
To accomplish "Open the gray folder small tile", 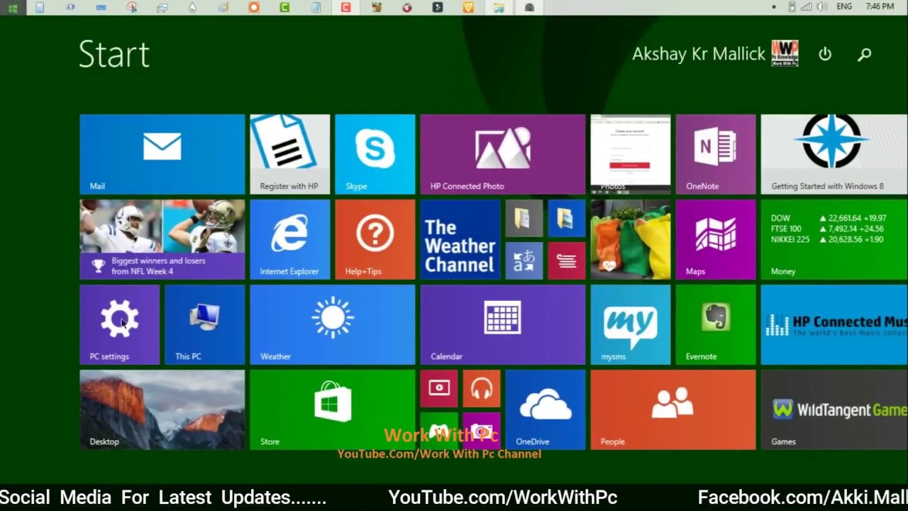I will tap(524, 218).
